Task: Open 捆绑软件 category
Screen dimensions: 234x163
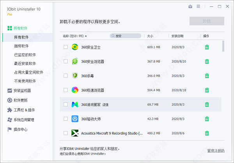Action: (x=21, y=46)
